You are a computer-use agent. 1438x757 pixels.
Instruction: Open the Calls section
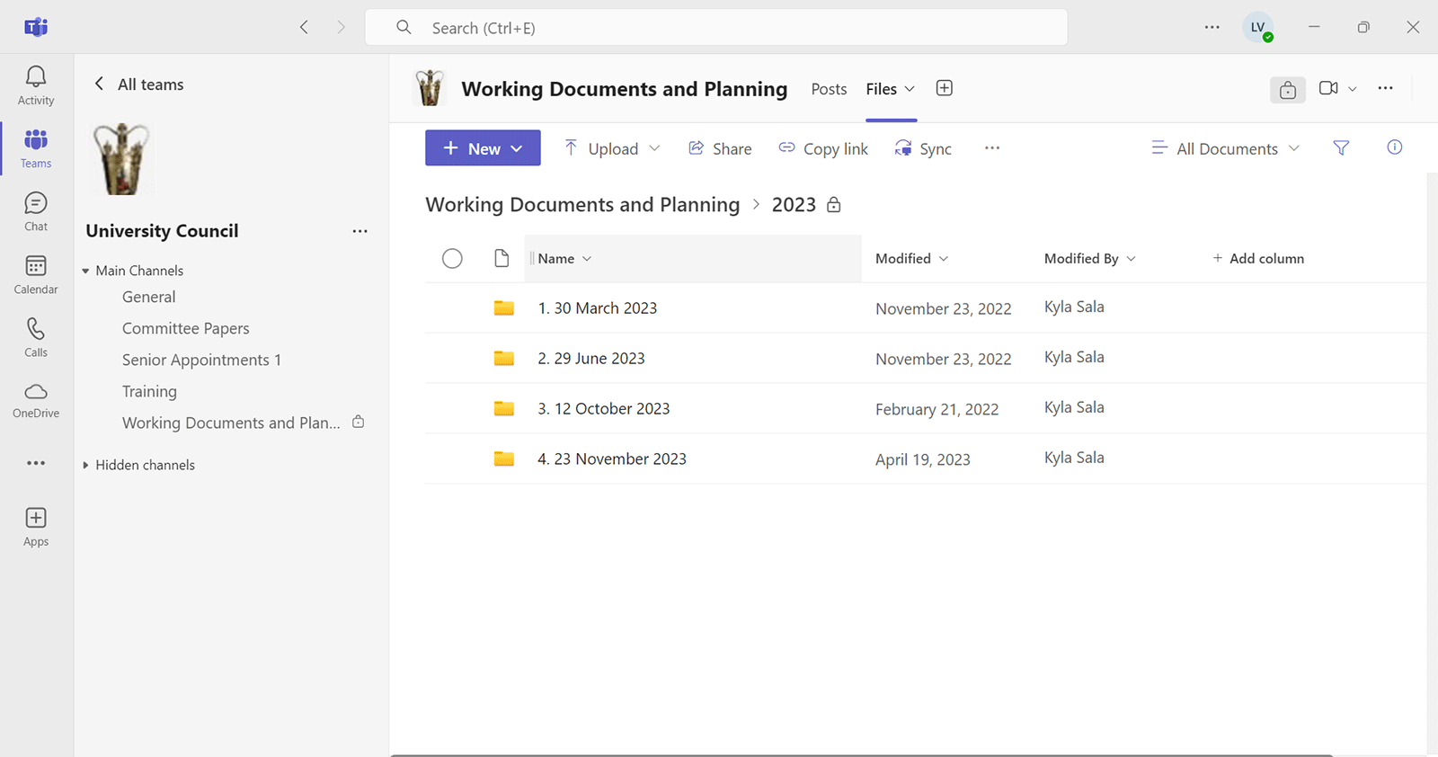tap(36, 337)
